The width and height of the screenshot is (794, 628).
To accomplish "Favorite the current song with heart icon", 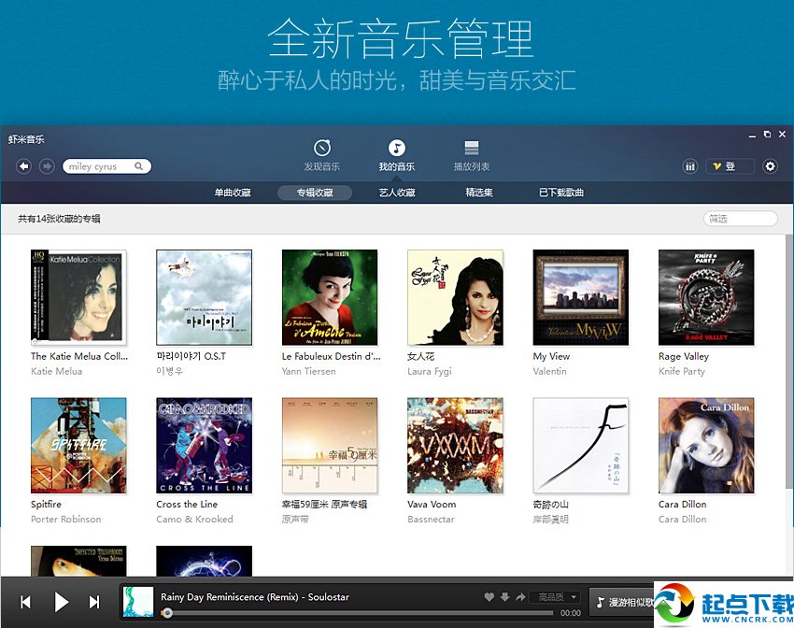I will 489,597.
